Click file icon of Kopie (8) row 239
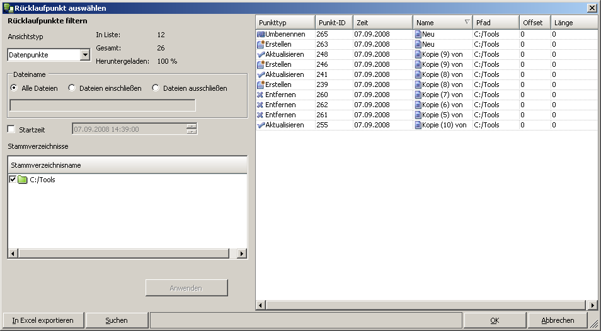The width and height of the screenshot is (601, 331). (x=418, y=84)
